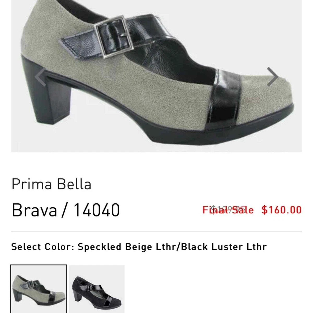
Task: Click the black patent toe band on shoe
Action: 222,99
